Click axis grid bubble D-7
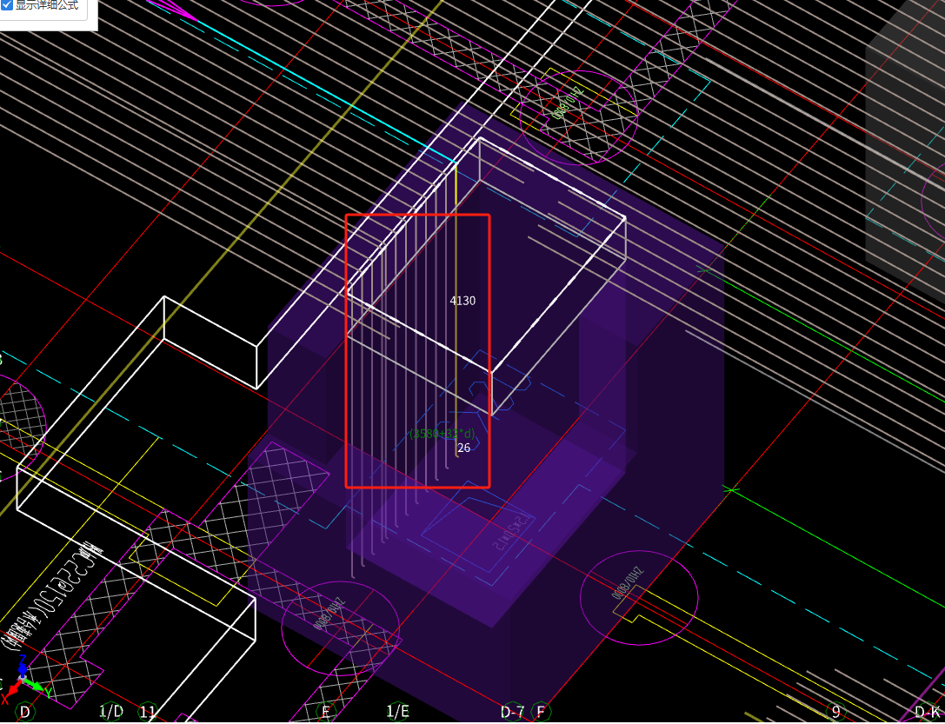The height and width of the screenshot is (724, 945). point(513,712)
